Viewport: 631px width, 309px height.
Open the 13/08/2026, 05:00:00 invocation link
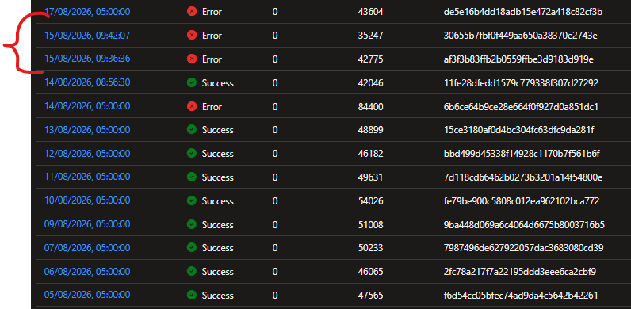click(x=87, y=130)
